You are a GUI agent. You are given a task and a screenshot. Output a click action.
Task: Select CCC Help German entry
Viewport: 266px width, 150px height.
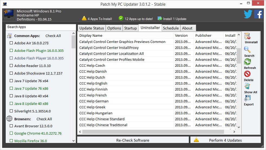click(157, 101)
